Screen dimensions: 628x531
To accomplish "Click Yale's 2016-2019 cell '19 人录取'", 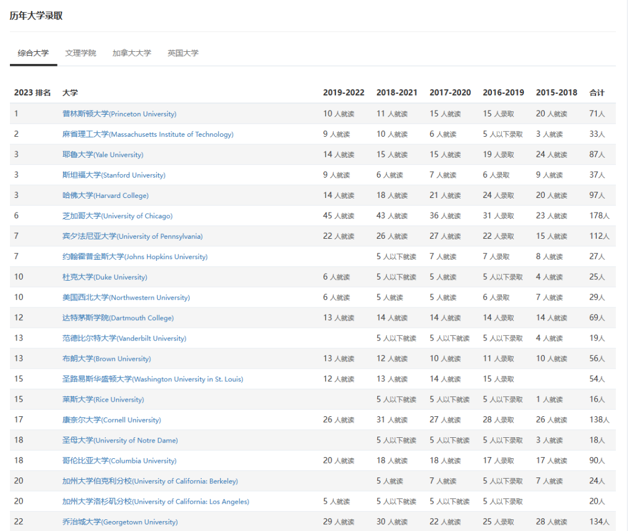I will coord(499,155).
